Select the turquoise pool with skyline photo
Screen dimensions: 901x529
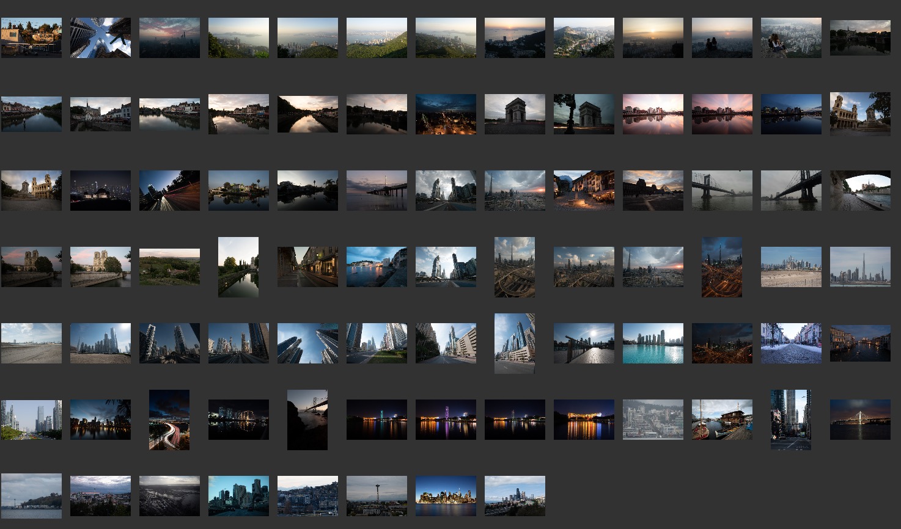pyautogui.click(x=653, y=343)
